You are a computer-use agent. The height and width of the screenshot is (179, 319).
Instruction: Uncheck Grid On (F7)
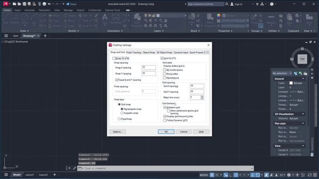(x=162, y=58)
